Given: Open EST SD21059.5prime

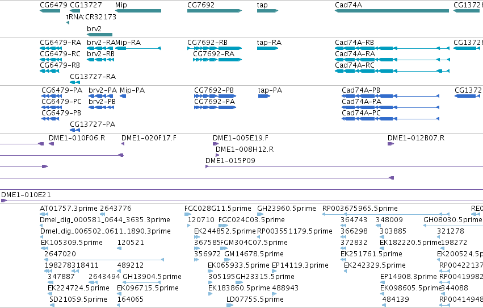Looking at the screenshot, I should [78, 299].
